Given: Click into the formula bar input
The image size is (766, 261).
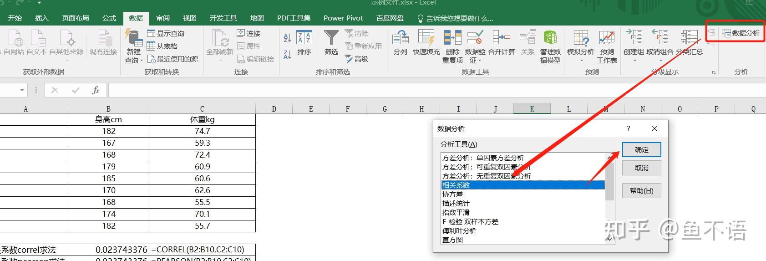Looking at the screenshot, I should [437, 90].
